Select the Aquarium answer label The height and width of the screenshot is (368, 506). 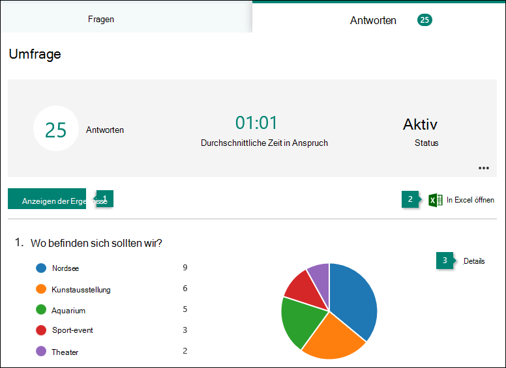point(68,311)
